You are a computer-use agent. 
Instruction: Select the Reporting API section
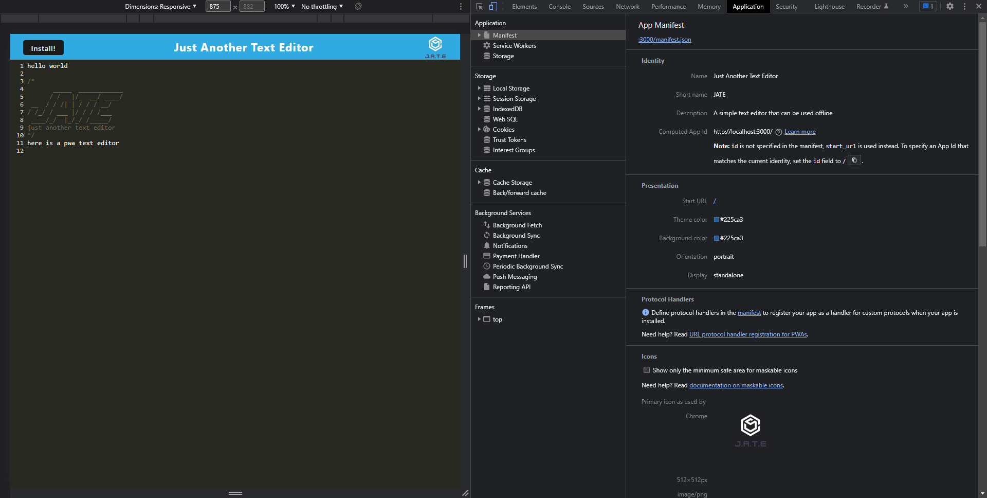click(x=511, y=287)
